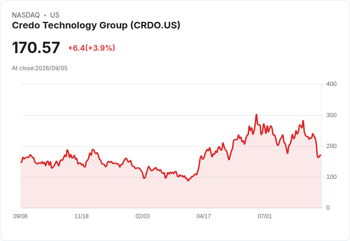The image size is (350, 241).
Task: Click the 0 y-axis value label
Action: (328, 208)
